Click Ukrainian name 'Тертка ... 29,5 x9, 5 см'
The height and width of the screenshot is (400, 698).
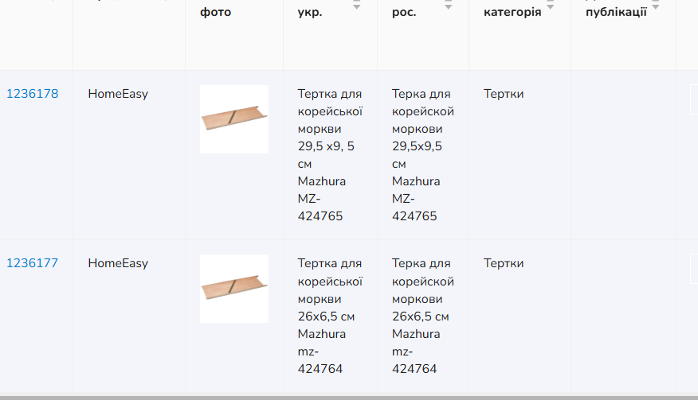click(330, 154)
